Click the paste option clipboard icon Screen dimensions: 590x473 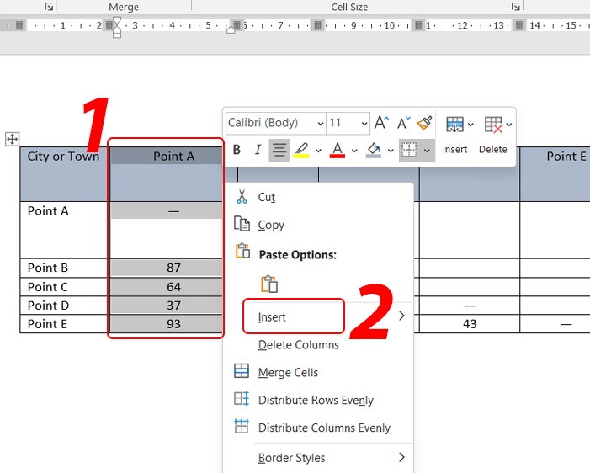click(x=269, y=284)
